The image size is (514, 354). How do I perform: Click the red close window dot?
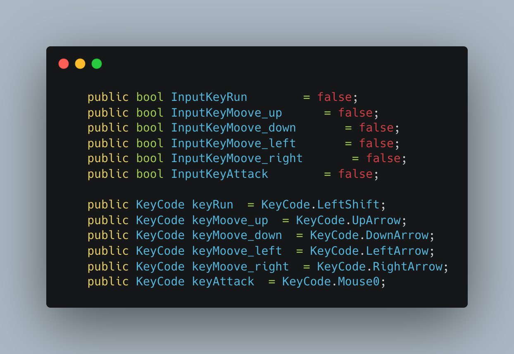click(64, 64)
